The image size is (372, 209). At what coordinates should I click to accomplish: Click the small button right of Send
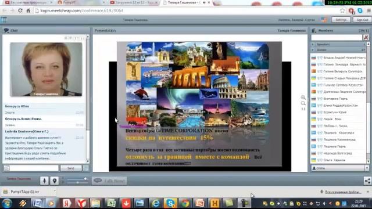[x=86, y=168]
